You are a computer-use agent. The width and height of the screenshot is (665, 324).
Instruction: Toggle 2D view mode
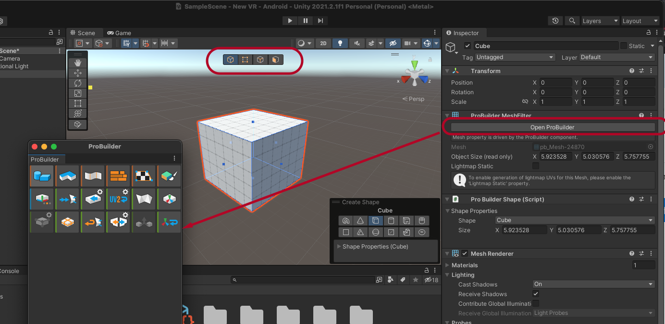pos(323,43)
